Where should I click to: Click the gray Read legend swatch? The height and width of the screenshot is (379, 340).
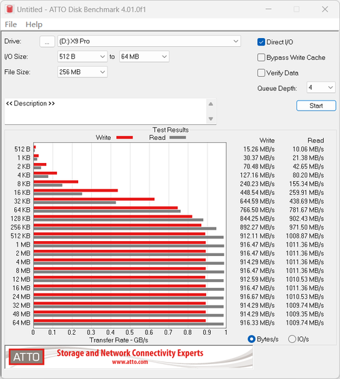tap(177, 137)
